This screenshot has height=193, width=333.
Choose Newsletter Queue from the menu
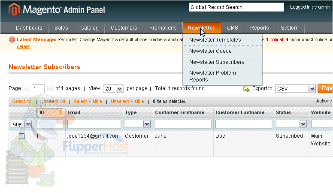pos(222,51)
